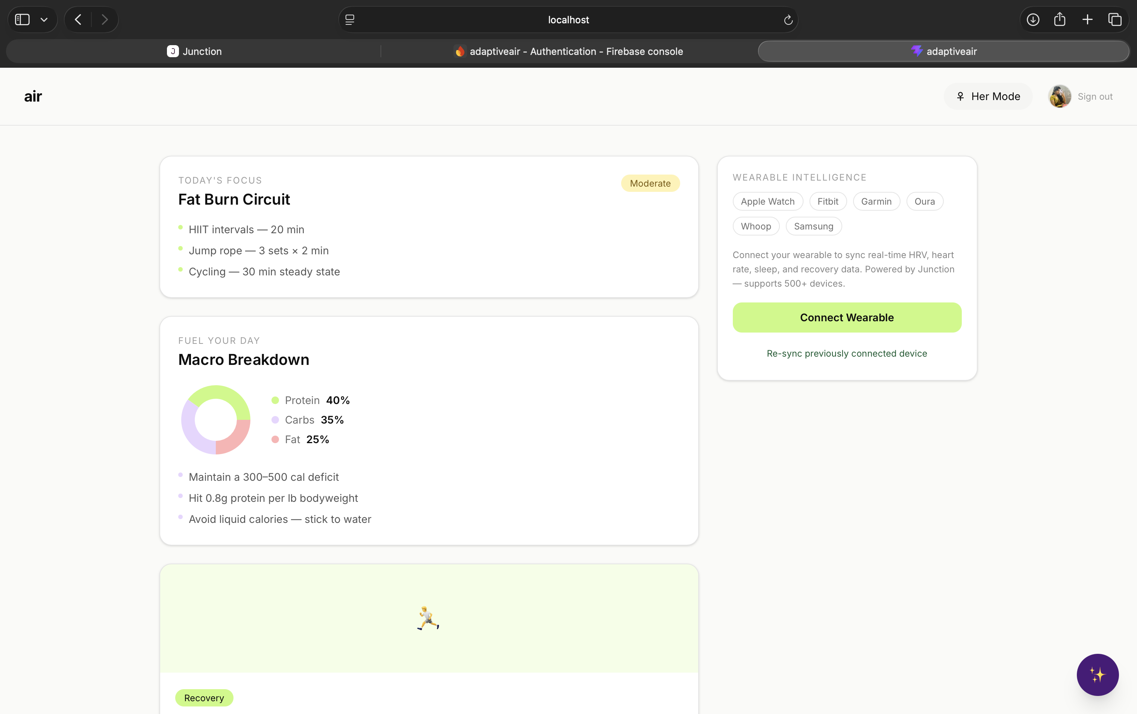Image resolution: width=1137 pixels, height=714 pixels.
Task: Click the Safari sidebar toggle icon
Action: pos(22,19)
